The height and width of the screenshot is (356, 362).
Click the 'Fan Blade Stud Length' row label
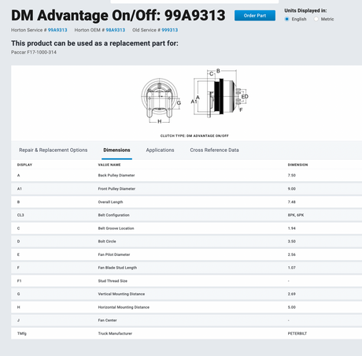point(117,268)
